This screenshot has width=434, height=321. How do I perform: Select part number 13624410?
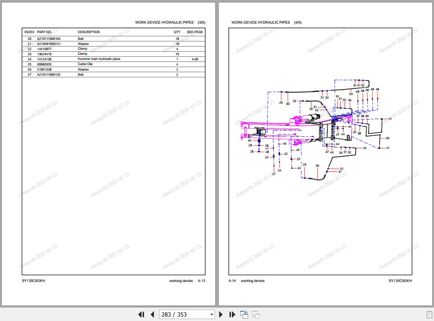pyautogui.click(x=44, y=54)
